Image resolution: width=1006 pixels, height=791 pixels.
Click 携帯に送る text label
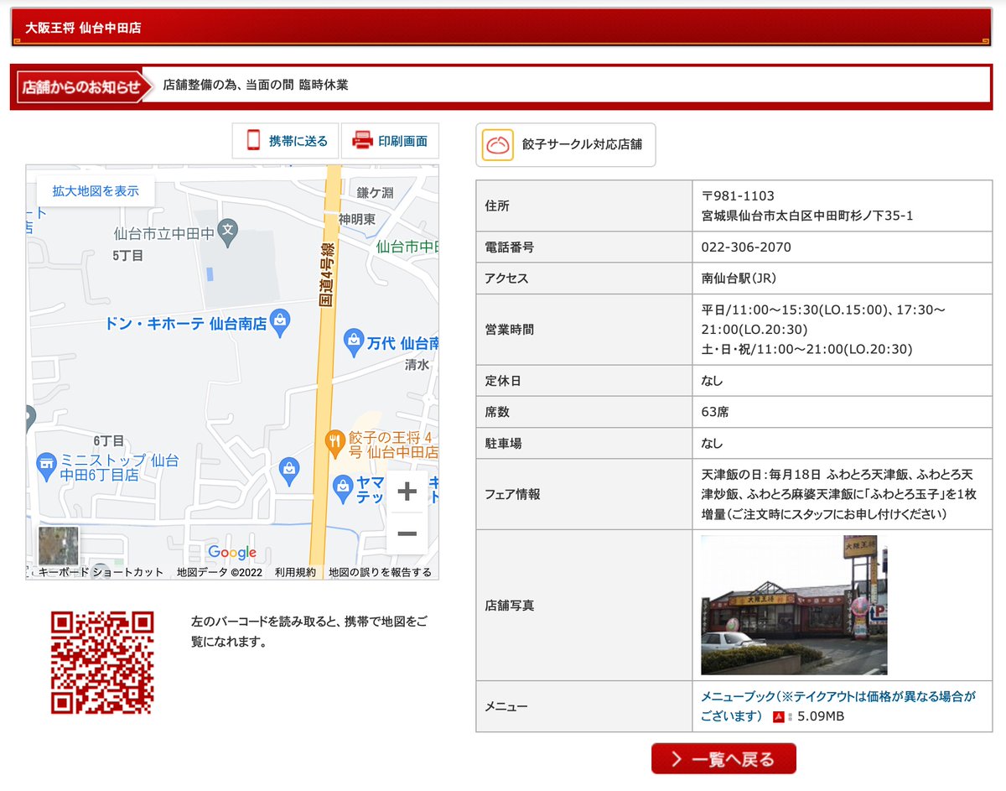click(298, 141)
